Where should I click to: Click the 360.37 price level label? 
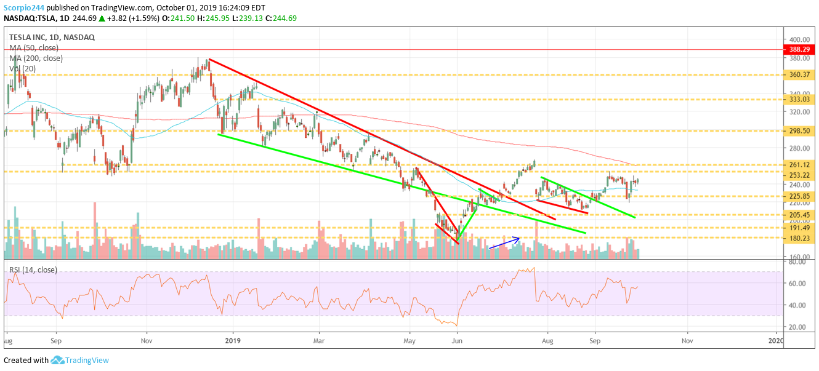point(800,74)
